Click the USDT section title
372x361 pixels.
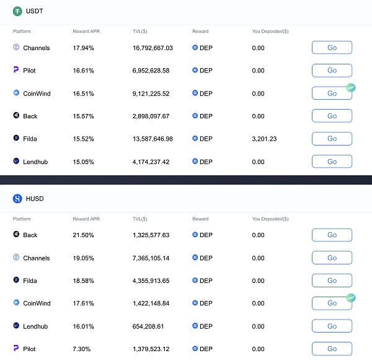point(34,11)
